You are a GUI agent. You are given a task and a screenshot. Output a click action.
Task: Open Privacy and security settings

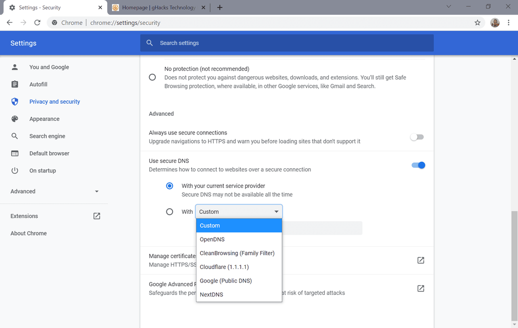55,102
